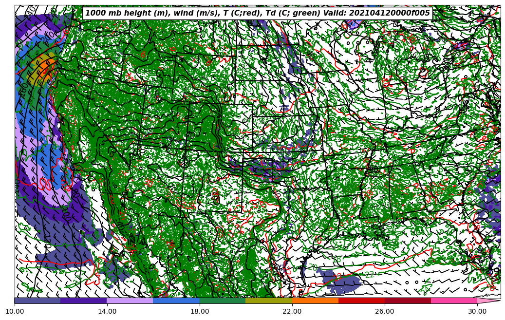The height and width of the screenshot is (320, 505).
Task: Click the colorbar tick label '14.00'
Action: pyautogui.click(x=107, y=311)
